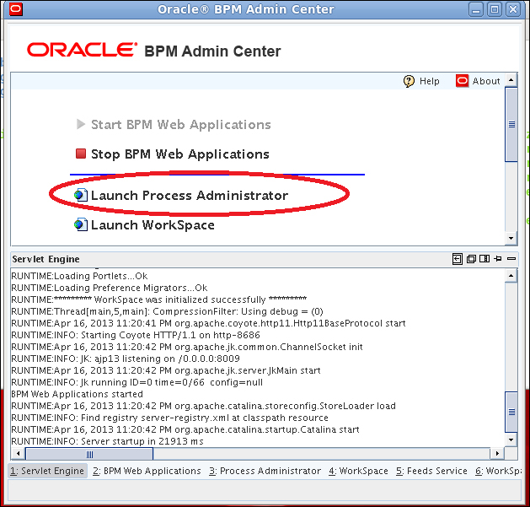
Task: Click log line 'CompressionFilter: Using debug = (0)'
Action: 167,311
